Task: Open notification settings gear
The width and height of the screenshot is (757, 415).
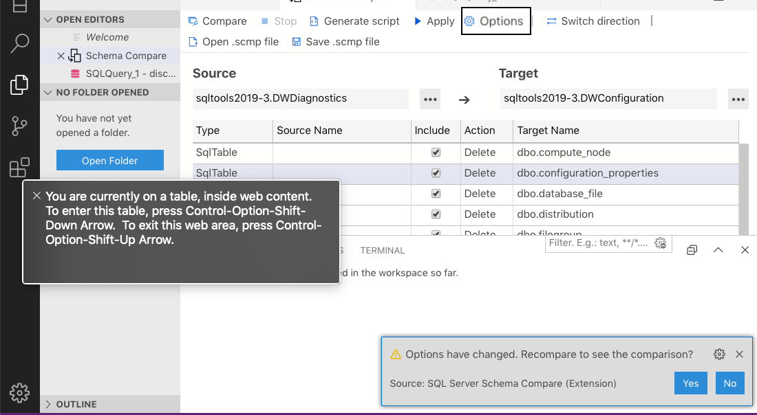Action: tap(719, 355)
